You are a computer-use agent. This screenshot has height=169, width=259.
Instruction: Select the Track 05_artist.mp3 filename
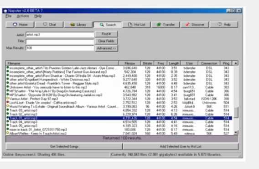pyautogui.click(x=23, y=126)
